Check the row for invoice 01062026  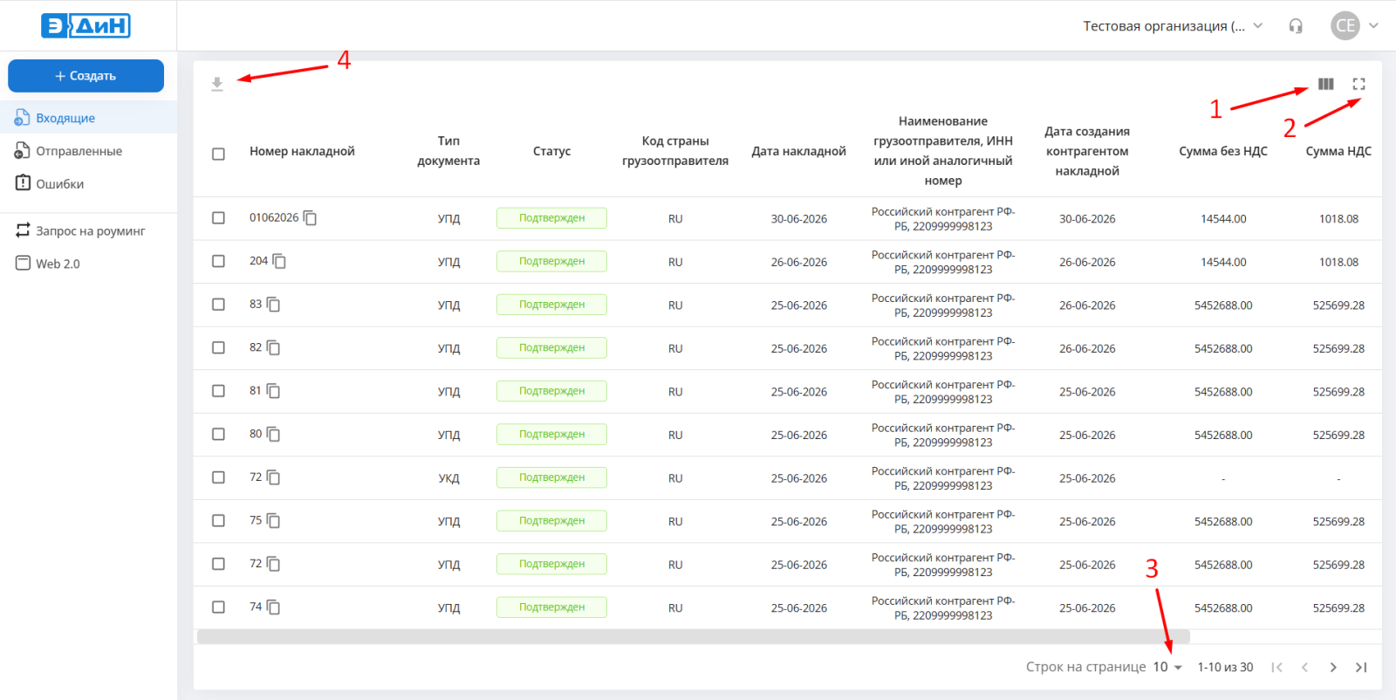pyautogui.click(x=218, y=217)
